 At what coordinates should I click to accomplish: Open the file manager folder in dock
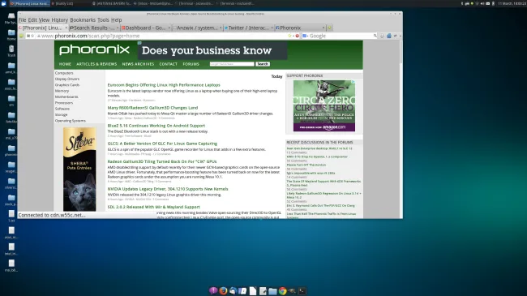pos(272,291)
